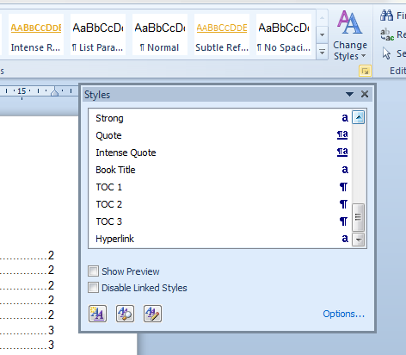Image resolution: width=406 pixels, height=355 pixels.
Task: Open the Change Styles dropdown arrow
Action: 364,56
